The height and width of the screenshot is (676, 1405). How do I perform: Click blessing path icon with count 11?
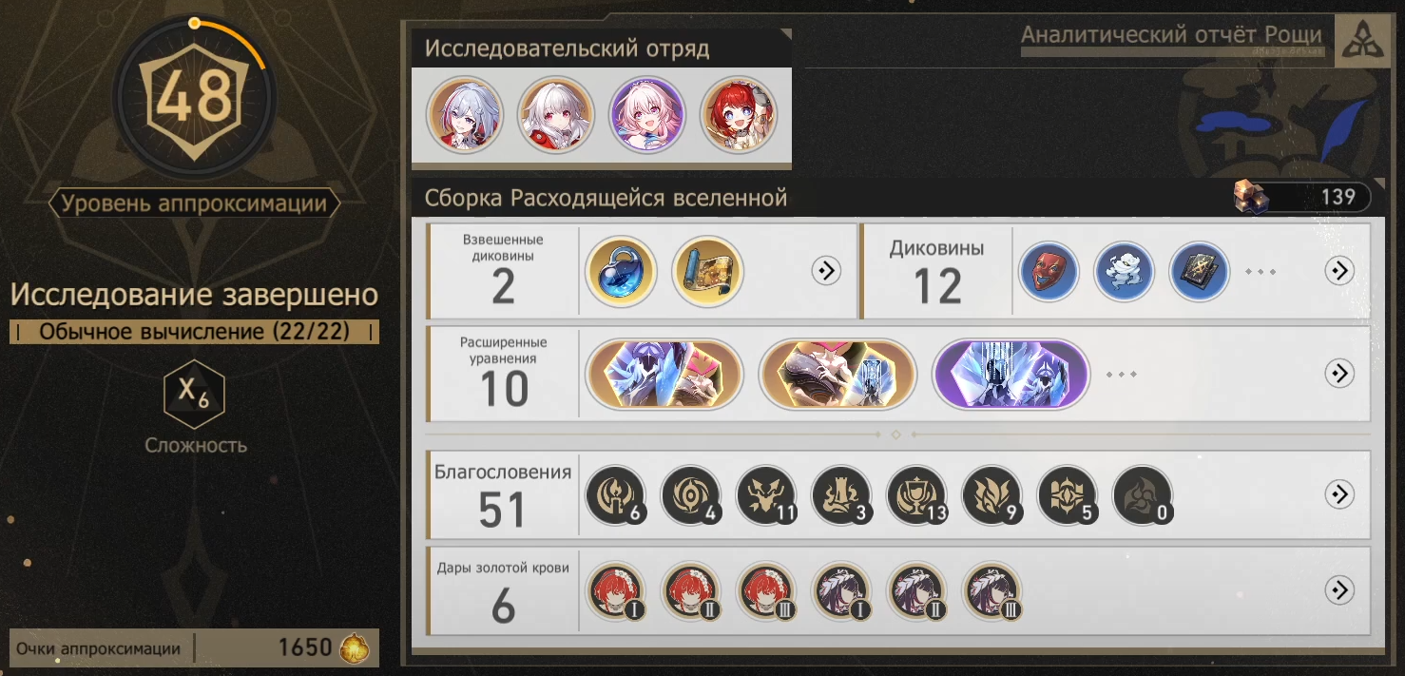766,495
